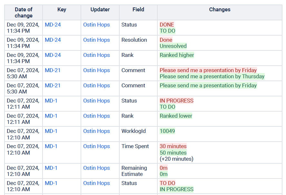Click the "Updater" column header
Viewport: 286px width, 195px height.
coord(100,9)
